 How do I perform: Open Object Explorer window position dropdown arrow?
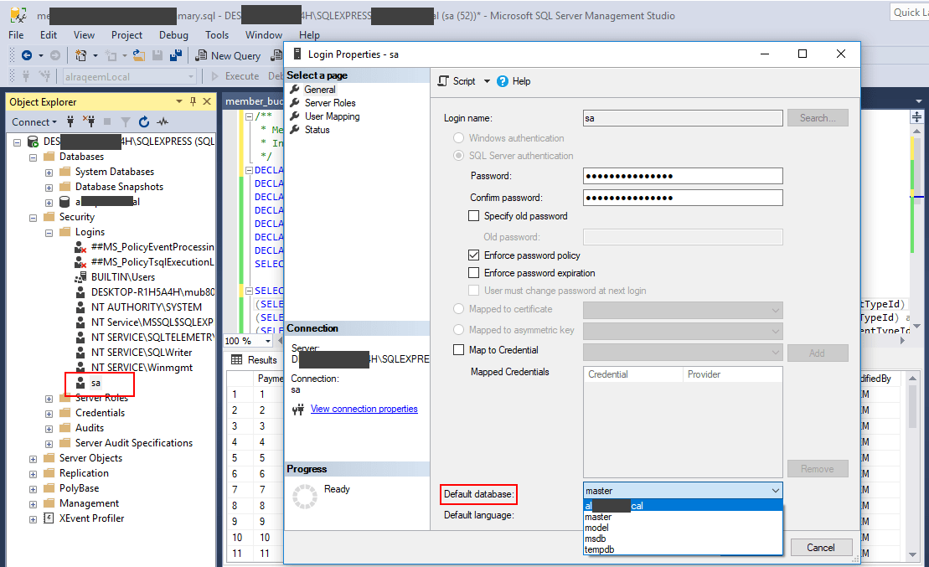pyautogui.click(x=179, y=101)
